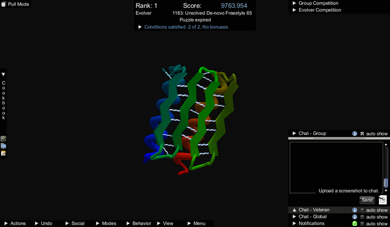Expand the Group Competition panel
The width and height of the screenshot is (390, 227).
(x=316, y=3)
